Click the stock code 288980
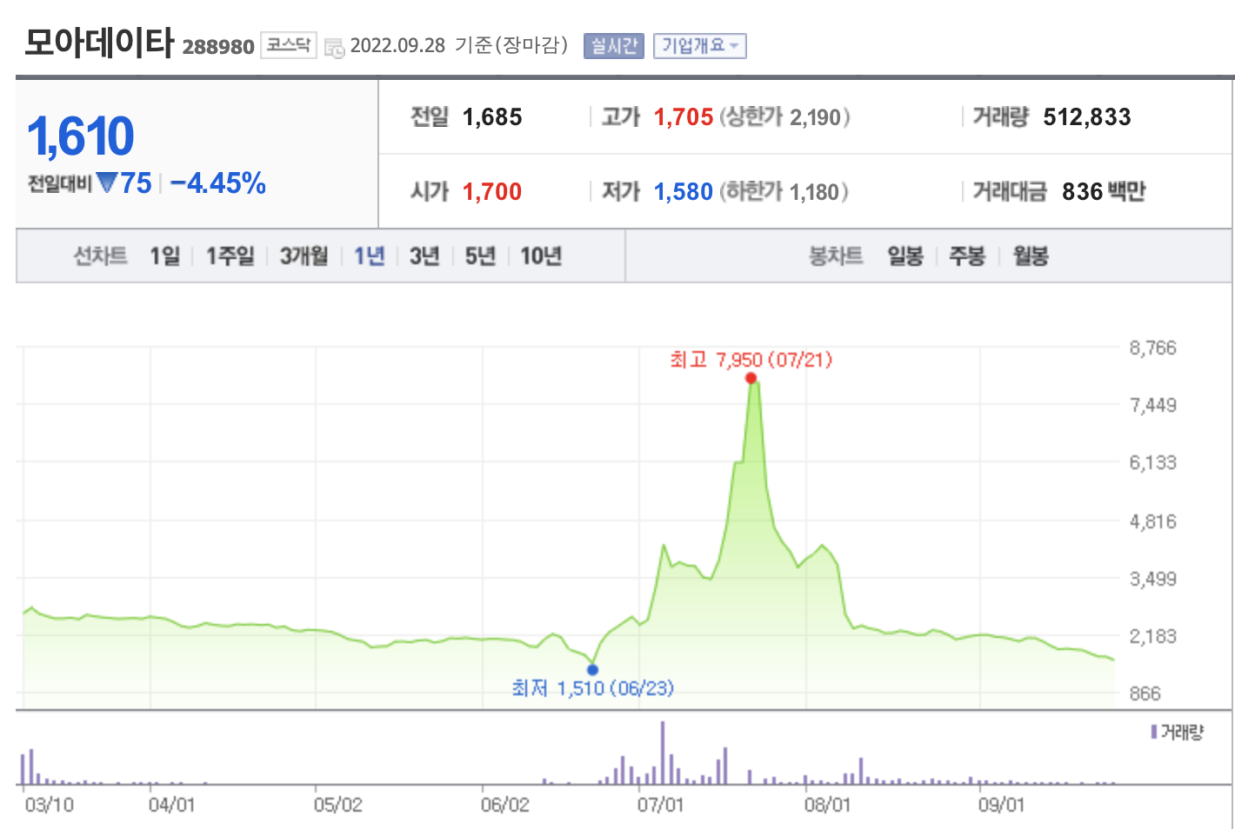This screenshot has height=829, width=1235. pyautogui.click(x=218, y=47)
